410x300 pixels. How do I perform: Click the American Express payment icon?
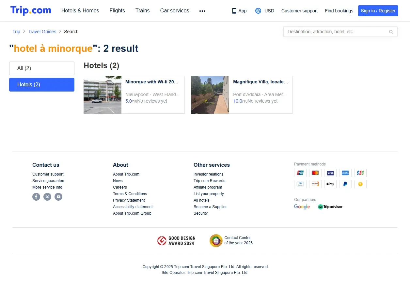(345, 173)
